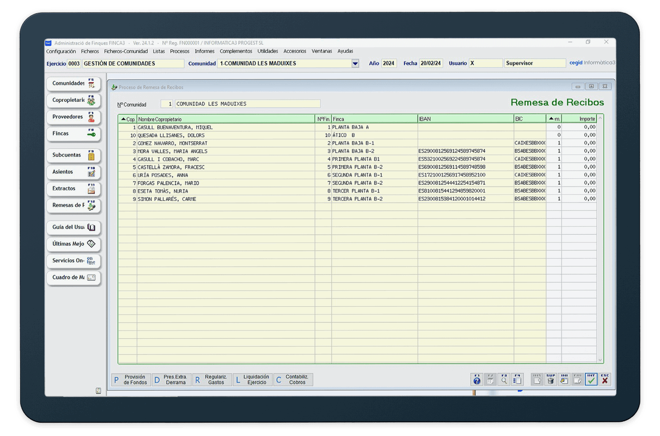Screen dimensions: 660x436
Task: Click the Nº Comunidad number field
Action: (167, 104)
